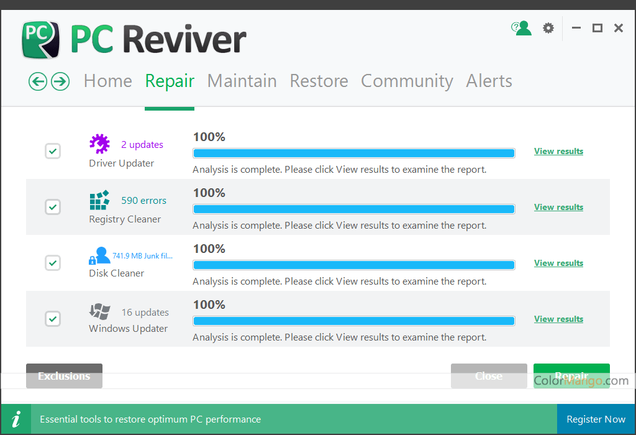Open the Maintain tab

coord(242,81)
